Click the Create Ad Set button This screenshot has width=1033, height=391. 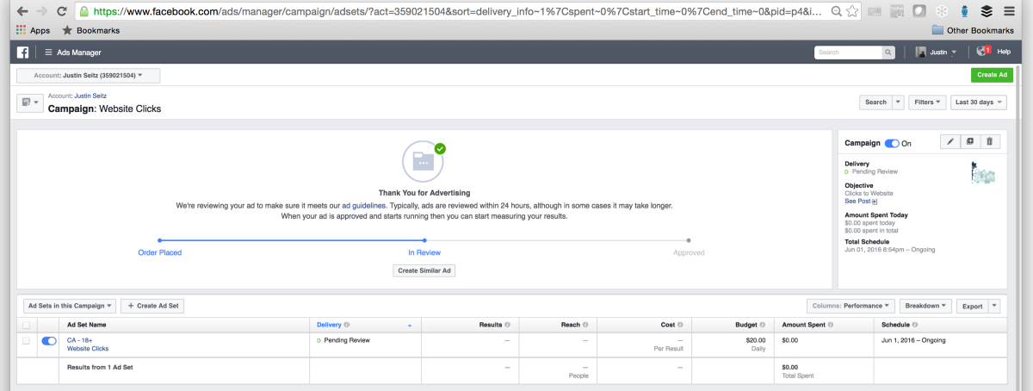(152, 306)
